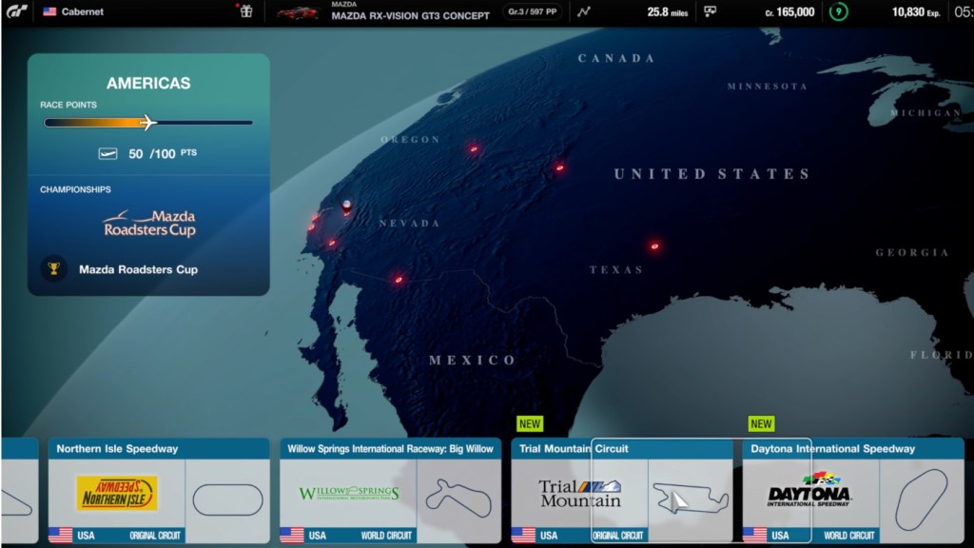
Task: Click the USA flag on Northern Isle card
Action: tap(60, 535)
